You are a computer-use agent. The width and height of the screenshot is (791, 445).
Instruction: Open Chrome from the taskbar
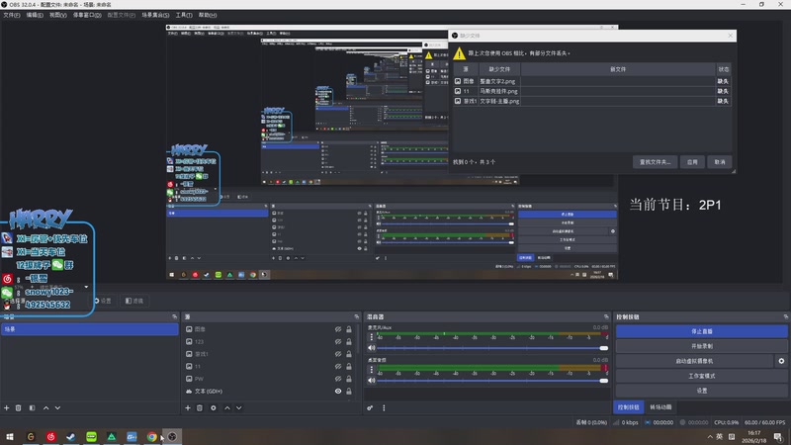[152, 436]
